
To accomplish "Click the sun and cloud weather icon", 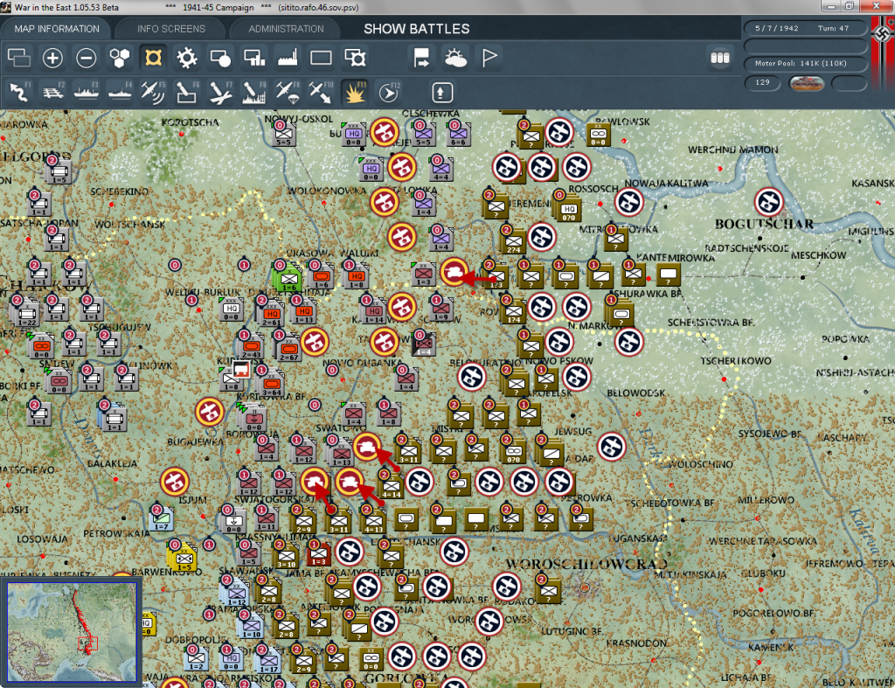I will coord(455,58).
